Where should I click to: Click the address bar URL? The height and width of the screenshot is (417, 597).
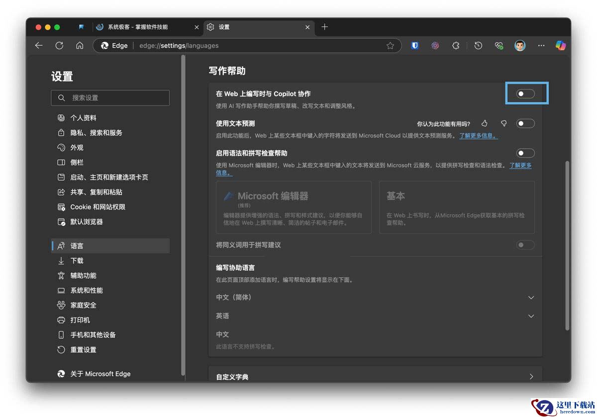pyautogui.click(x=179, y=45)
